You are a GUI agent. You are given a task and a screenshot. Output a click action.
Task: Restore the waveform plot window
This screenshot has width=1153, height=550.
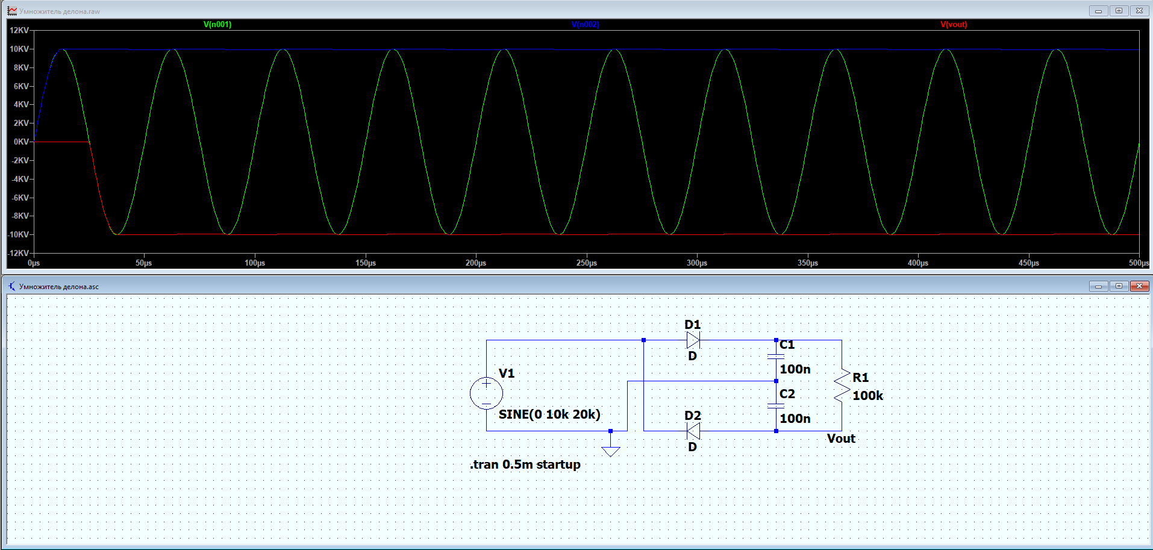(1119, 11)
